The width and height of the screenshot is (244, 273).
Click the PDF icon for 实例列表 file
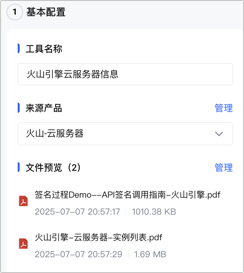point(24,243)
